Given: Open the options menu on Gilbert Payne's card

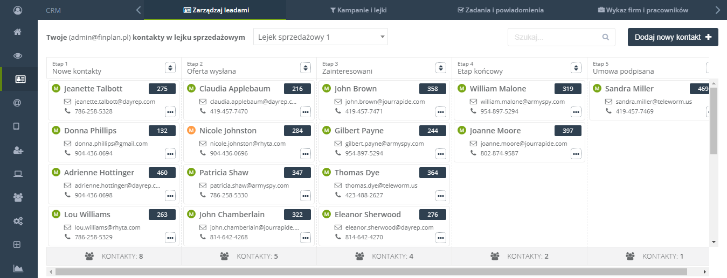Looking at the screenshot, I should pyautogui.click(x=441, y=153).
